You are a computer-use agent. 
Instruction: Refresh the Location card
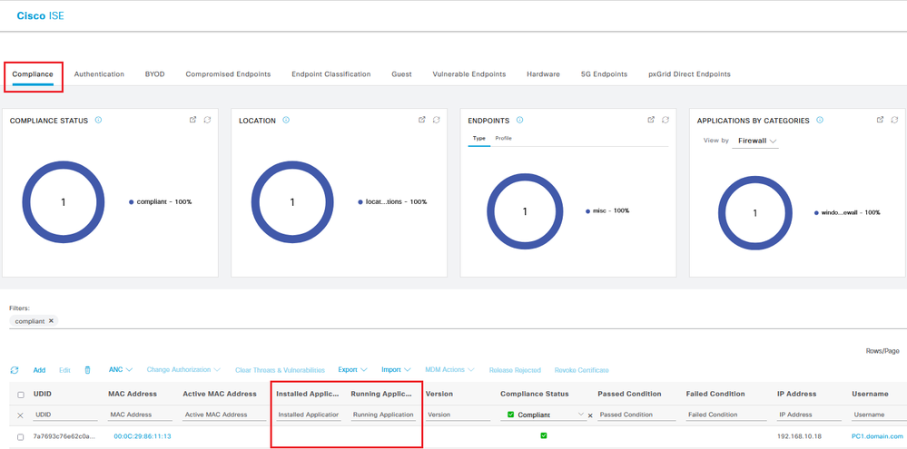[x=436, y=120]
